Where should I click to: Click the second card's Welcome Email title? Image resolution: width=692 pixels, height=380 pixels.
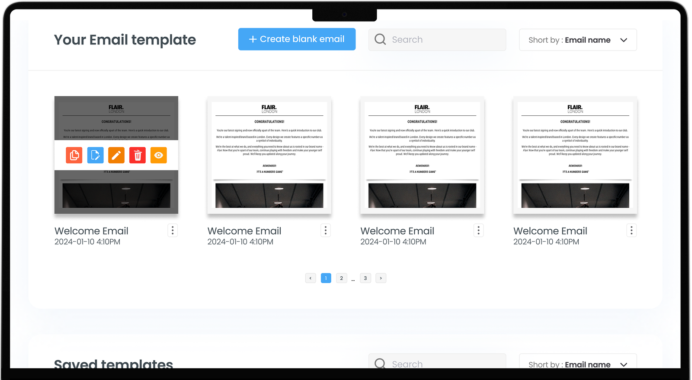pyautogui.click(x=244, y=231)
